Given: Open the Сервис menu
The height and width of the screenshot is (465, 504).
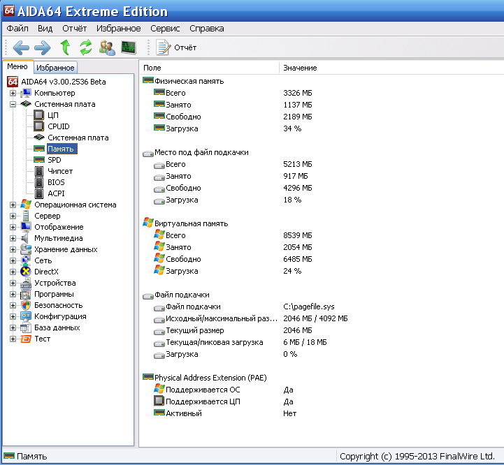Looking at the screenshot, I should (165, 29).
